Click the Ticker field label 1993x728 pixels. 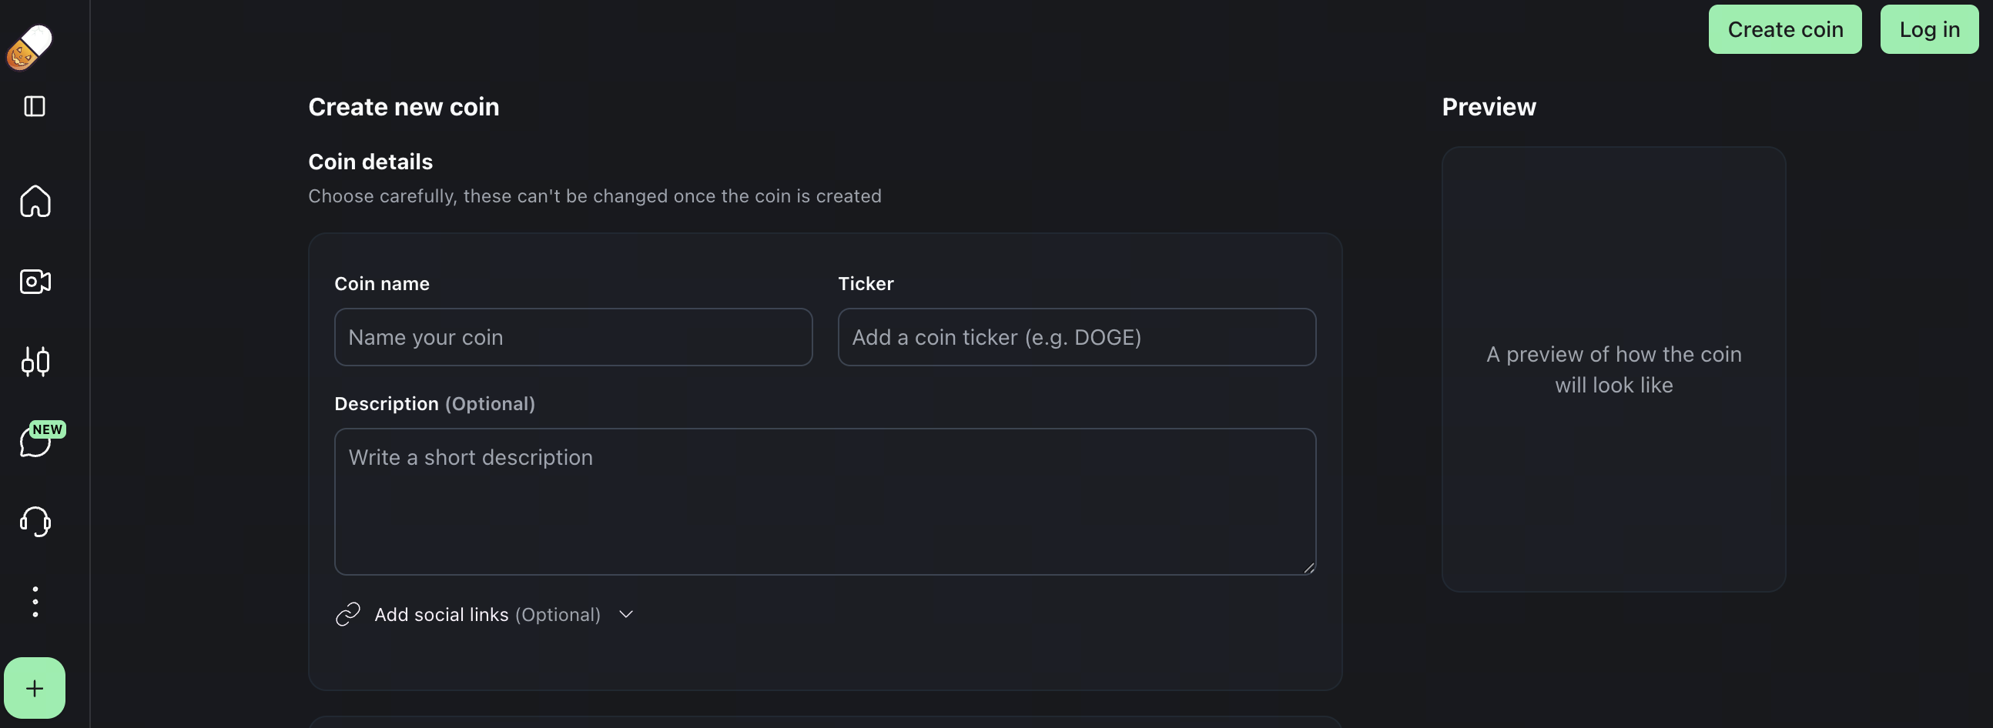[865, 284]
